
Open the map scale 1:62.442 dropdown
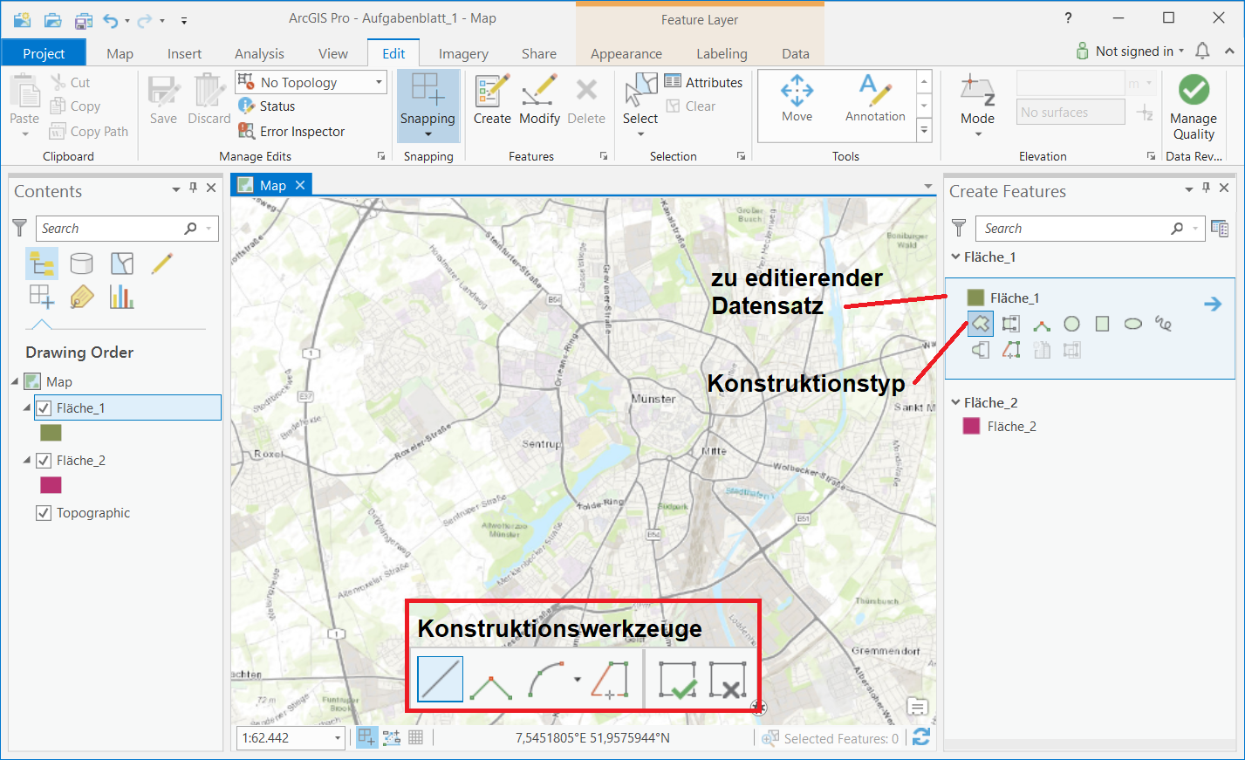338,738
